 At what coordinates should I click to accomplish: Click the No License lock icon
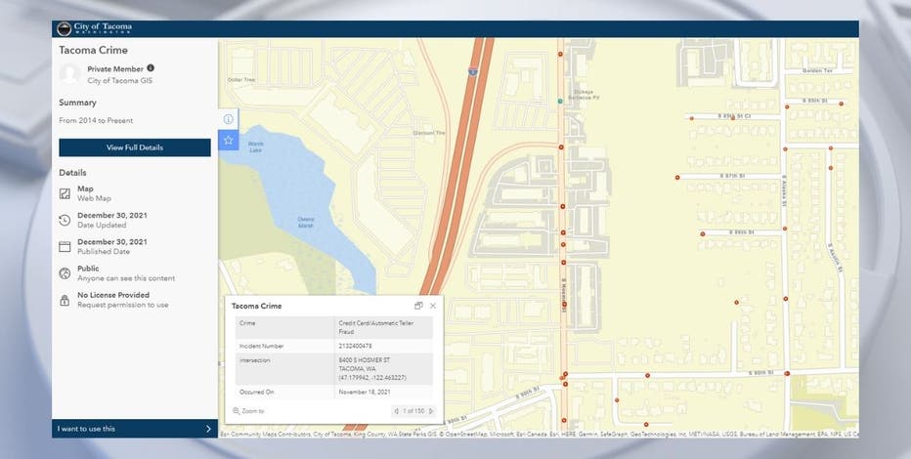pos(65,300)
